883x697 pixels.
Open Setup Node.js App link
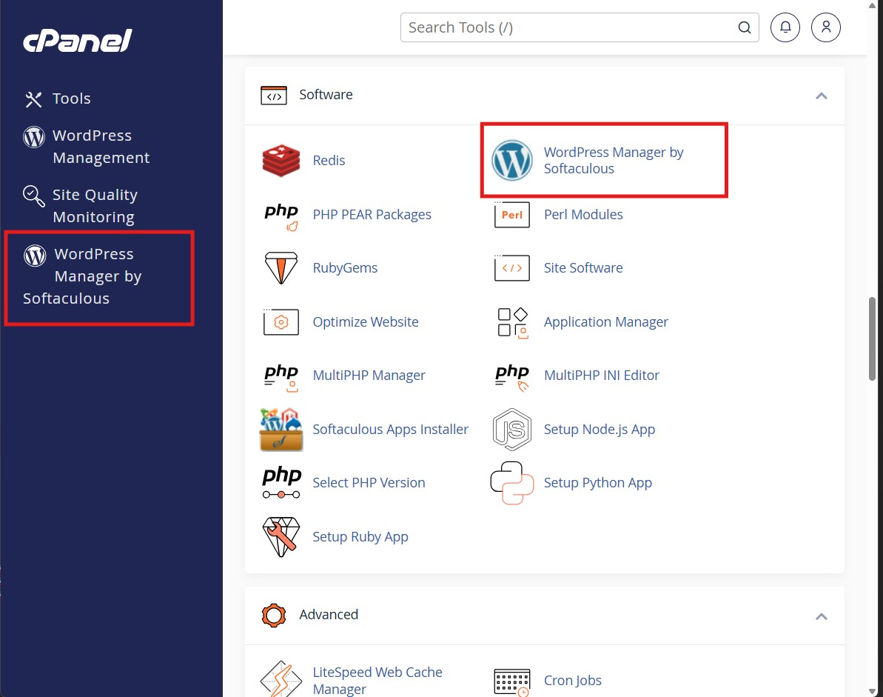click(600, 430)
